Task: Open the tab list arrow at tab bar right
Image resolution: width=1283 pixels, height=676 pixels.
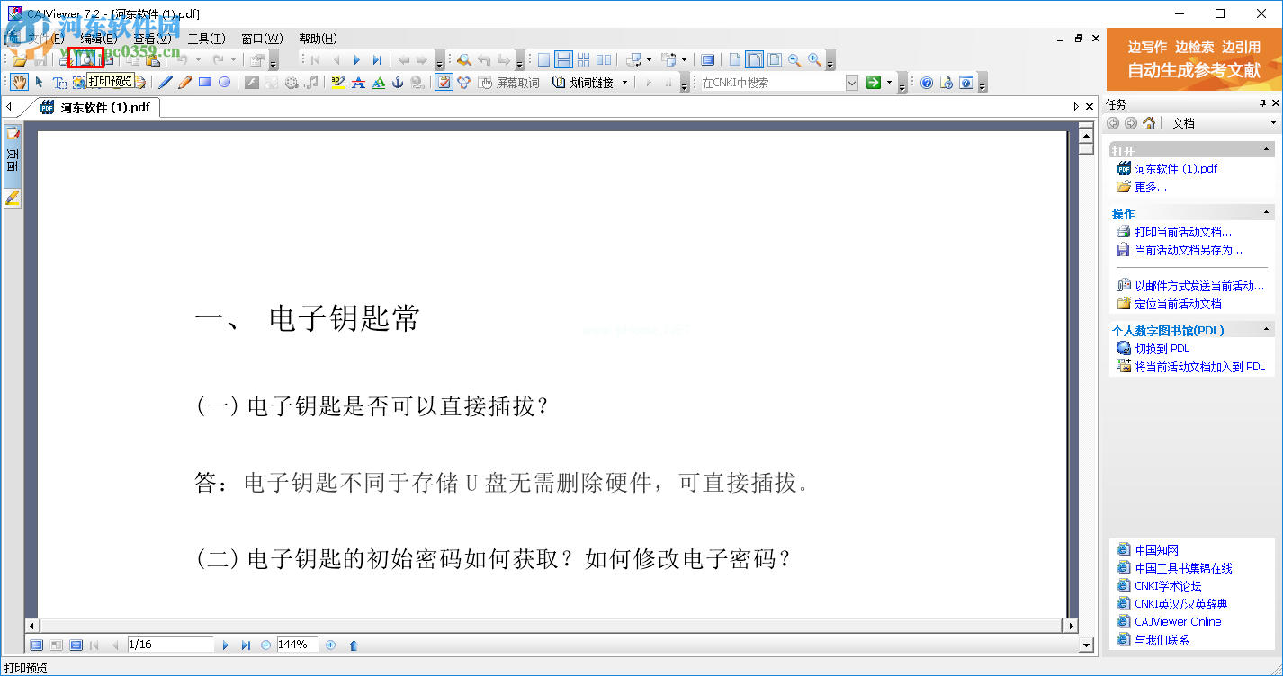Action: coord(1076,106)
